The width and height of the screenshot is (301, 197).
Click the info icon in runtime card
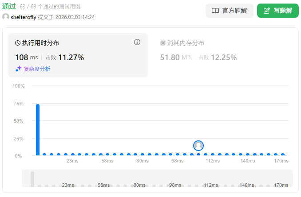(x=137, y=42)
